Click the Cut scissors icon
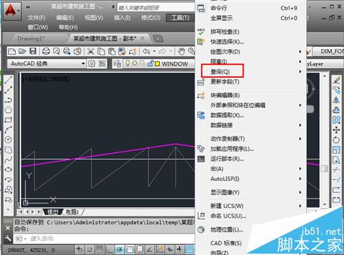This screenshot has width=344, height=255. click(x=91, y=51)
